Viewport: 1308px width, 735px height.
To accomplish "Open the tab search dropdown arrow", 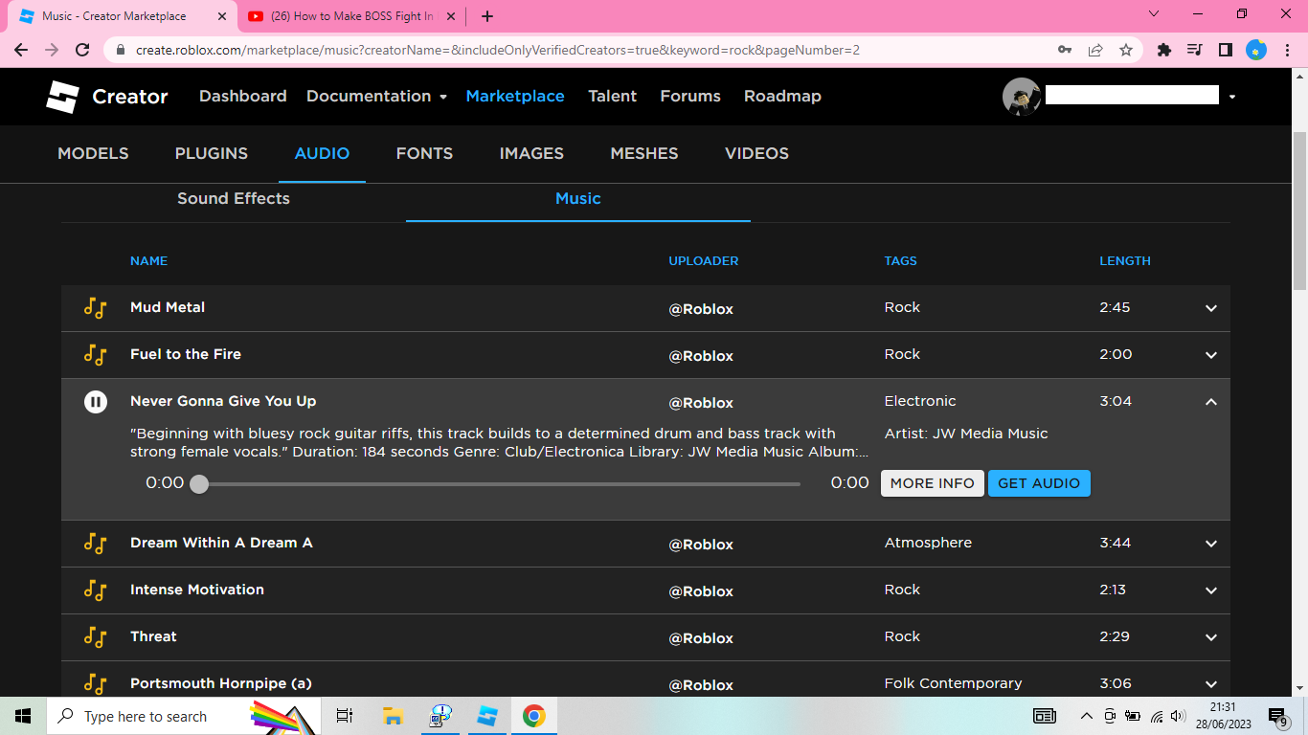I will point(1154,14).
